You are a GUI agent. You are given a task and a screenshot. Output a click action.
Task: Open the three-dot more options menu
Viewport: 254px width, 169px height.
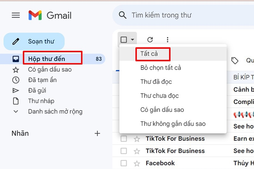tap(168, 40)
